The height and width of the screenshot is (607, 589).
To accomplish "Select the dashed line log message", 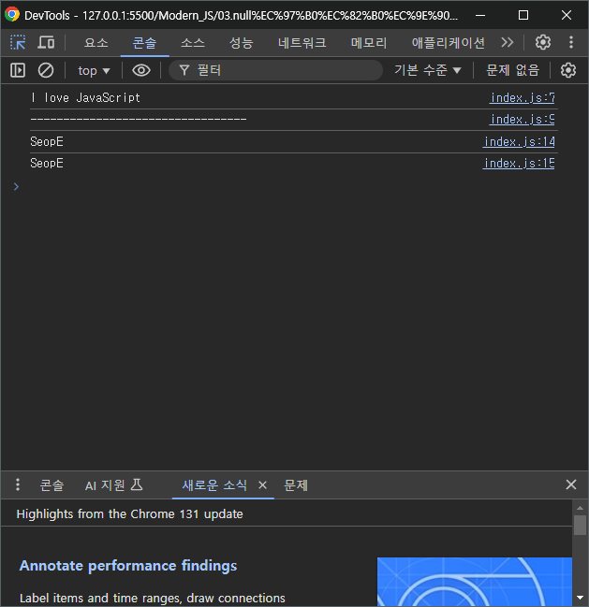I will pyautogui.click(x=139, y=119).
